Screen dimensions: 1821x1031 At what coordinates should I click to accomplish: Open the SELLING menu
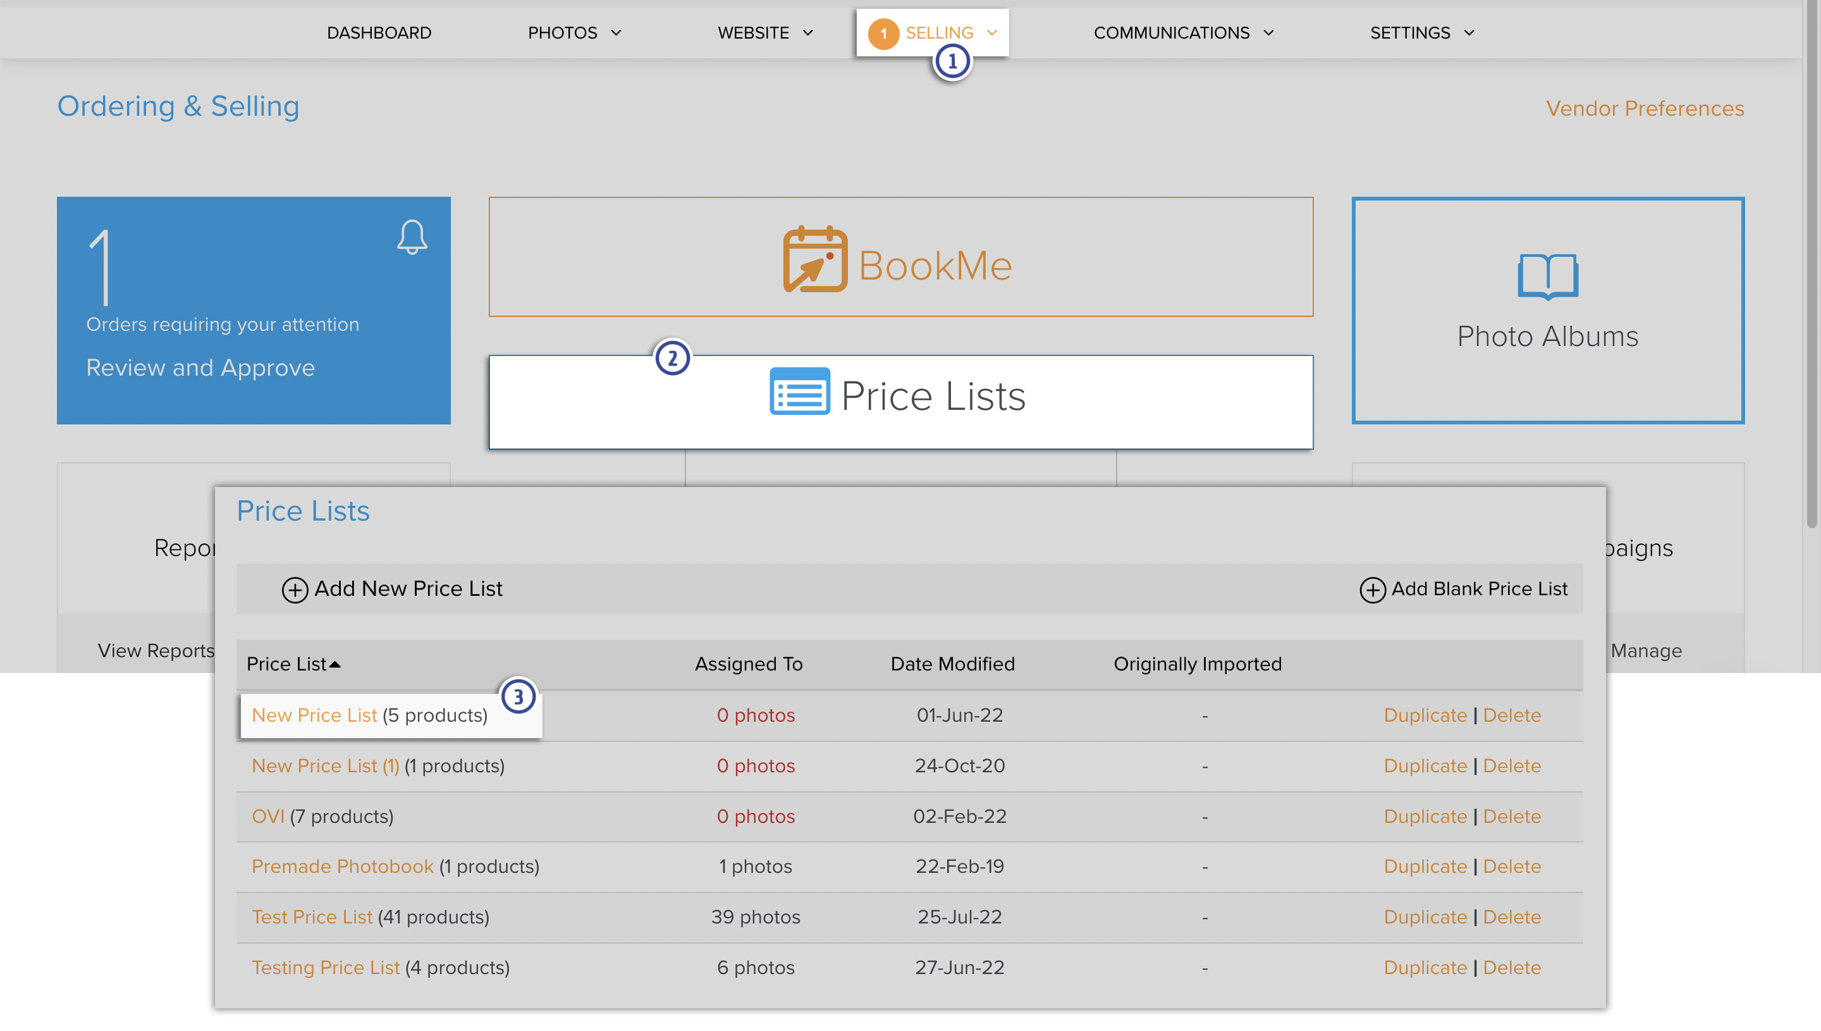937,32
